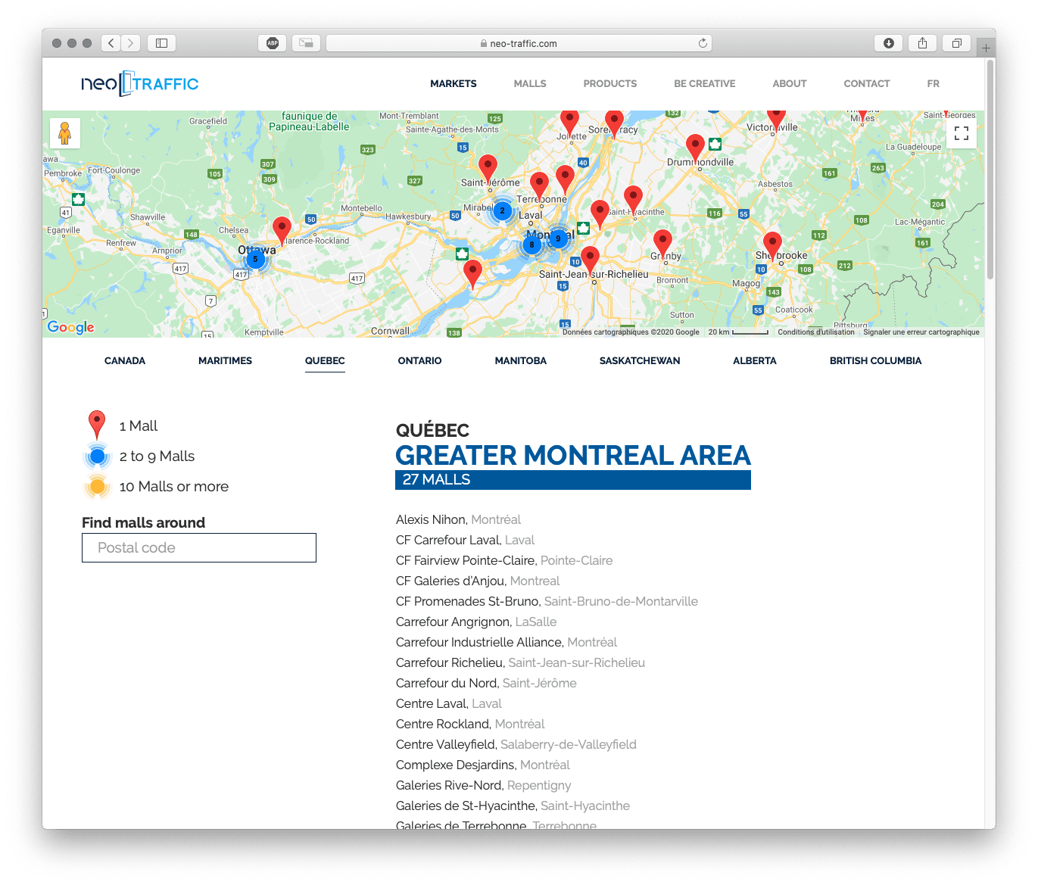
Task: Click the Safari address bar
Action: point(519,43)
